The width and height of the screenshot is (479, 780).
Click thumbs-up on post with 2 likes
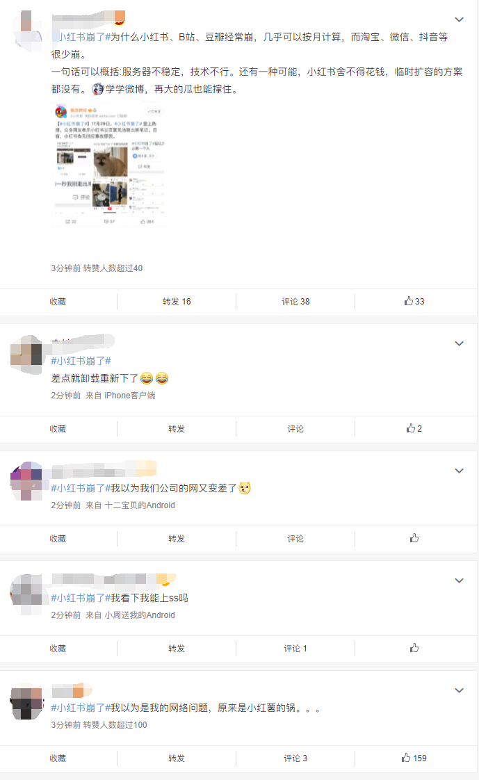(x=414, y=428)
